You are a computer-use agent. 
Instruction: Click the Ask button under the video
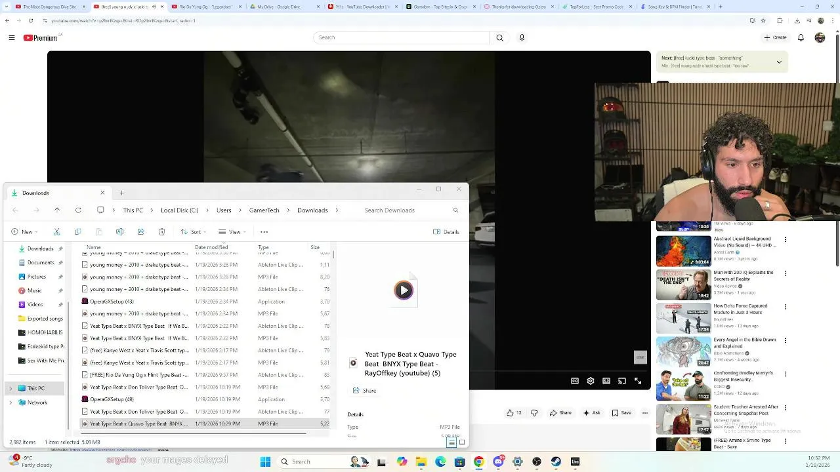tap(591, 413)
